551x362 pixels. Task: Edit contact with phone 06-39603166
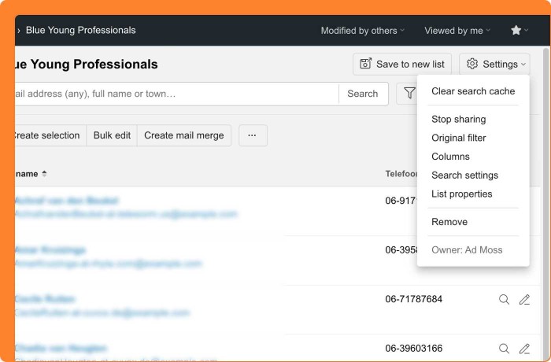524,349
